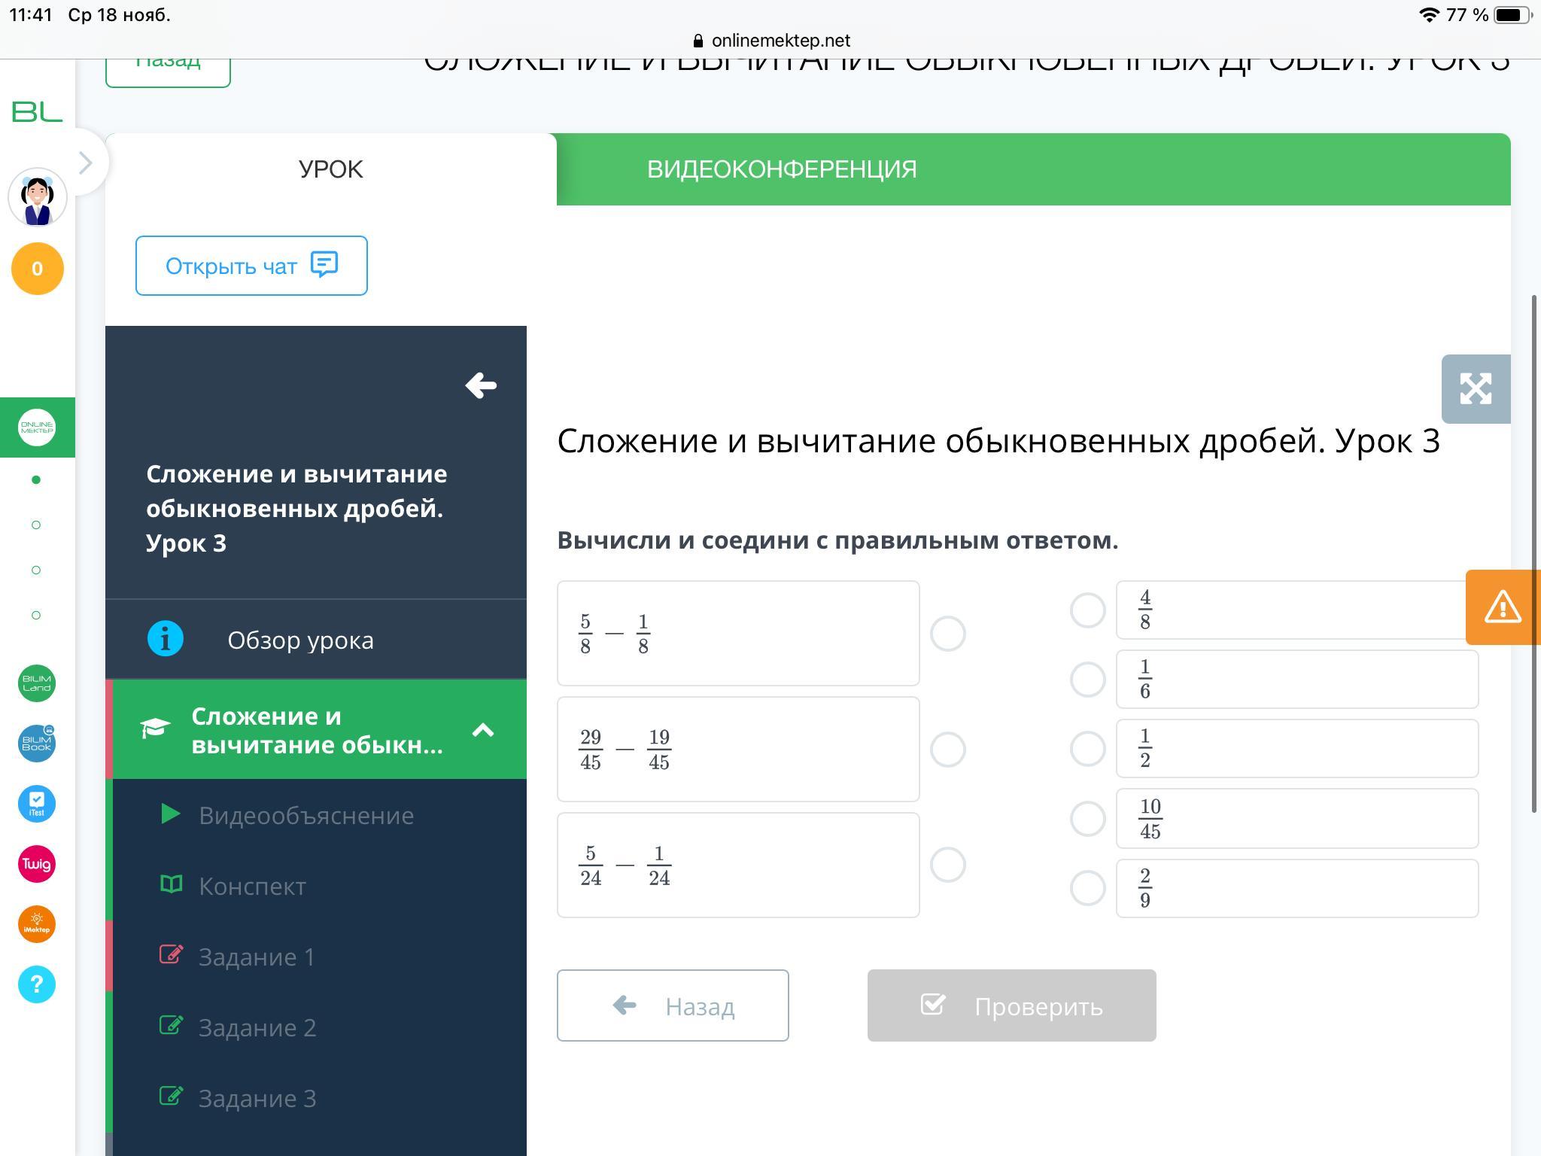The width and height of the screenshot is (1541, 1156).
Task: Click the white left arrow in lesson panel
Action: pos(481,386)
